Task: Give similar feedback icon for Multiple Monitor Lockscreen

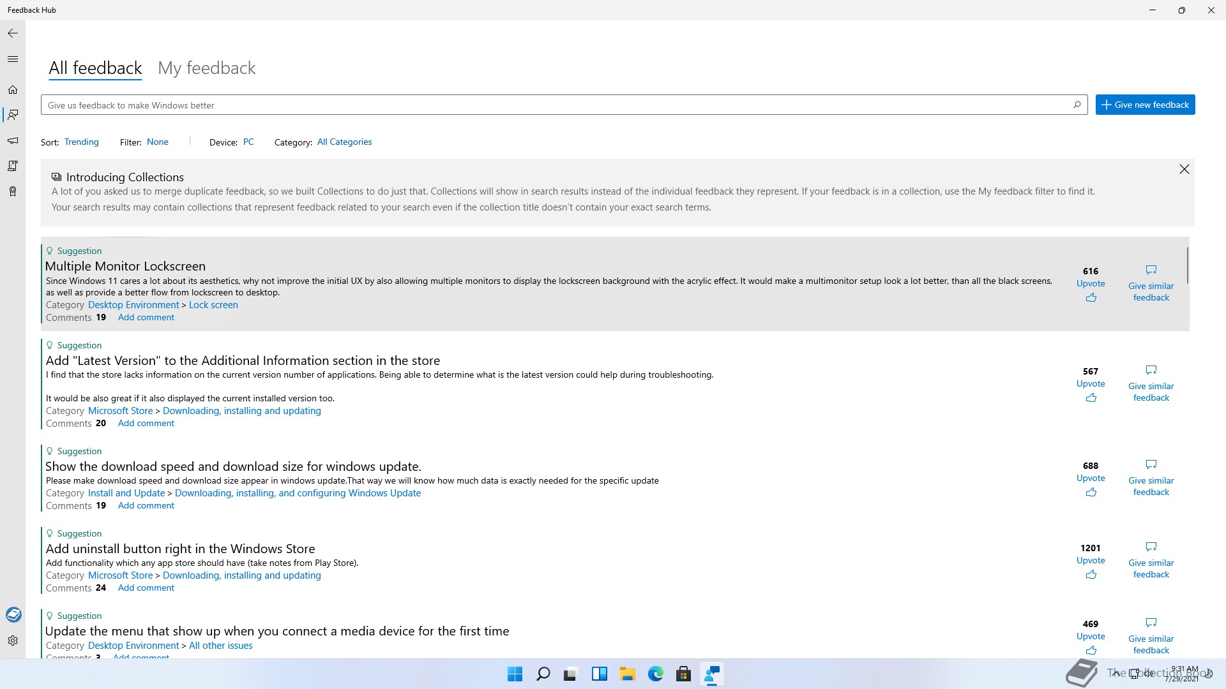Action: (1151, 270)
